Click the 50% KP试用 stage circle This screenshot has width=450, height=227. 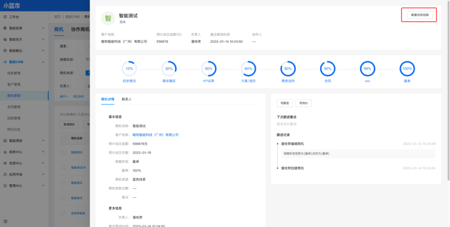click(208, 68)
